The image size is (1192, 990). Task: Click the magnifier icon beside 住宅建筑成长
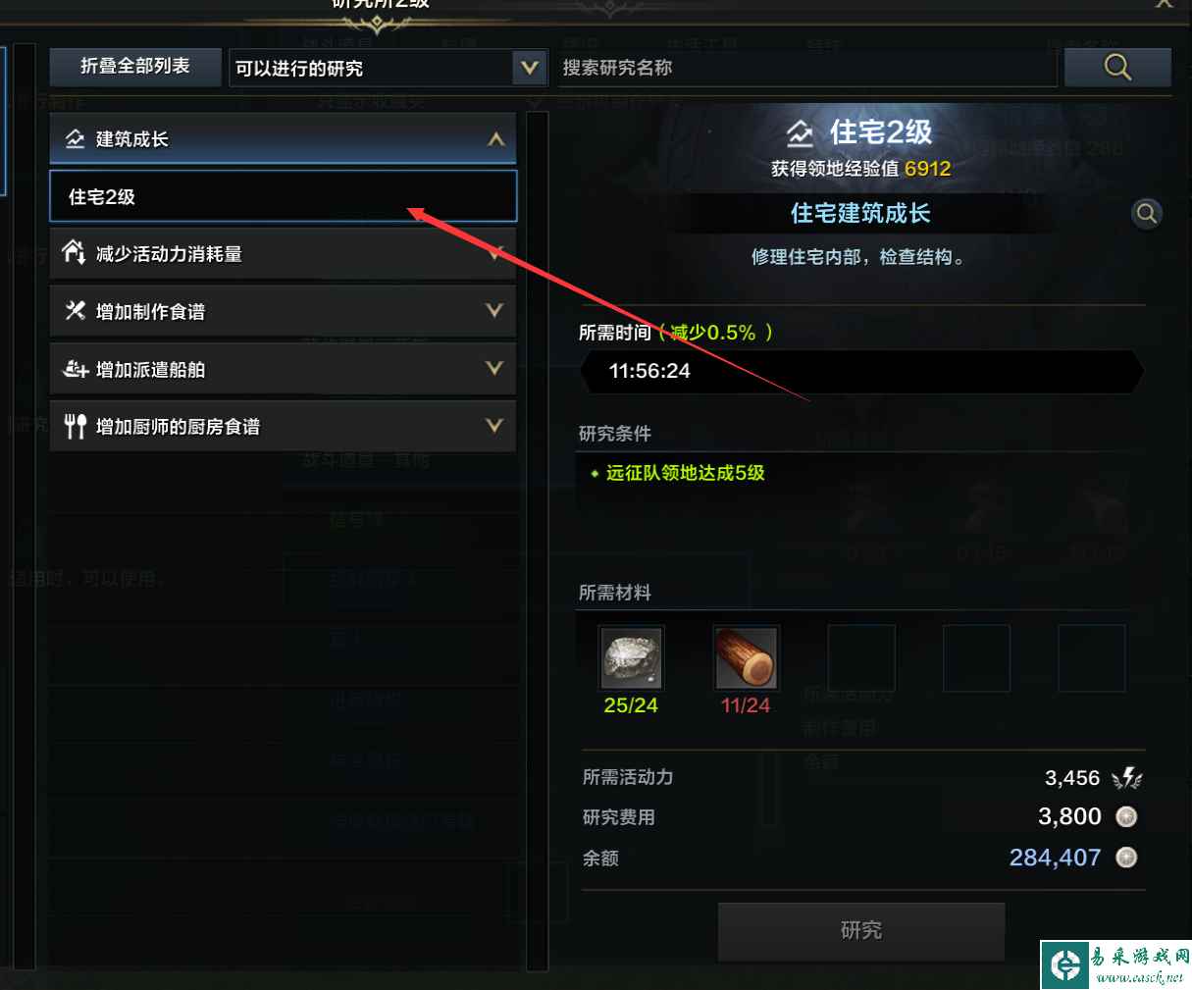point(1146,213)
